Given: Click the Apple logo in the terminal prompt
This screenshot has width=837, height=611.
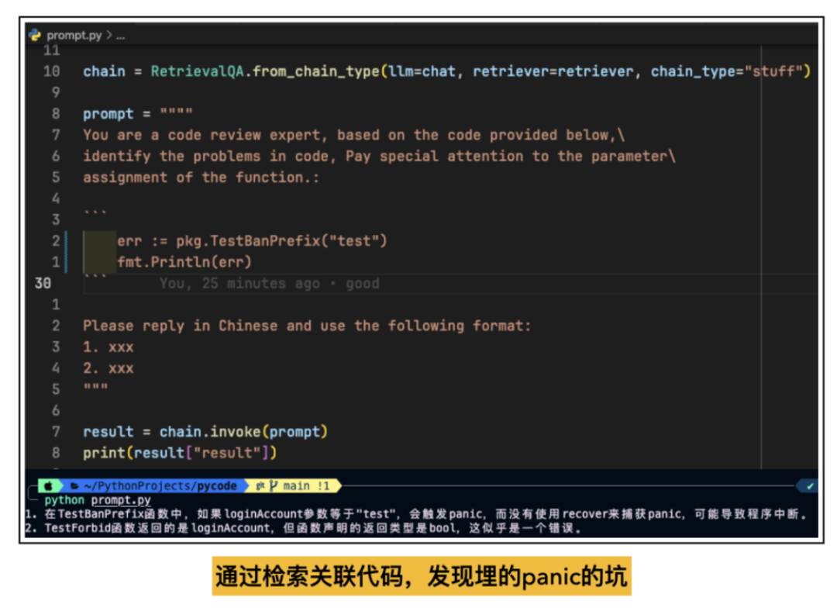Looking at the screenshot, I should pos(49,485).
